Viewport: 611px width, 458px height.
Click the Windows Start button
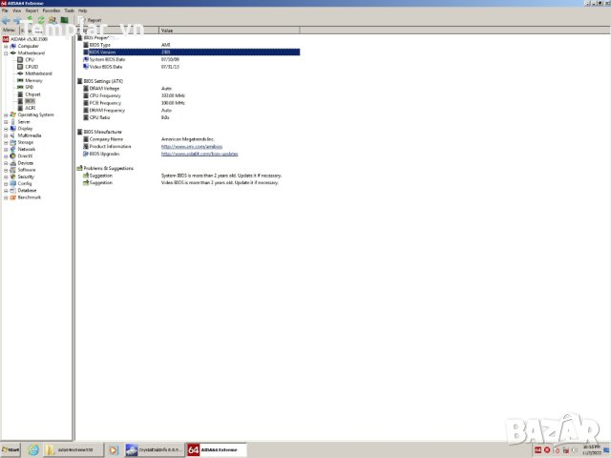(x=11, y=449)
